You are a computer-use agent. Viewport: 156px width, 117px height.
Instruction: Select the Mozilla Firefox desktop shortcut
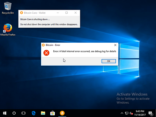pos(8,30)
